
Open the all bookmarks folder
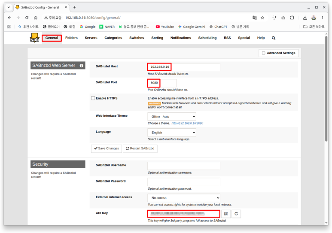click(314, 27)
